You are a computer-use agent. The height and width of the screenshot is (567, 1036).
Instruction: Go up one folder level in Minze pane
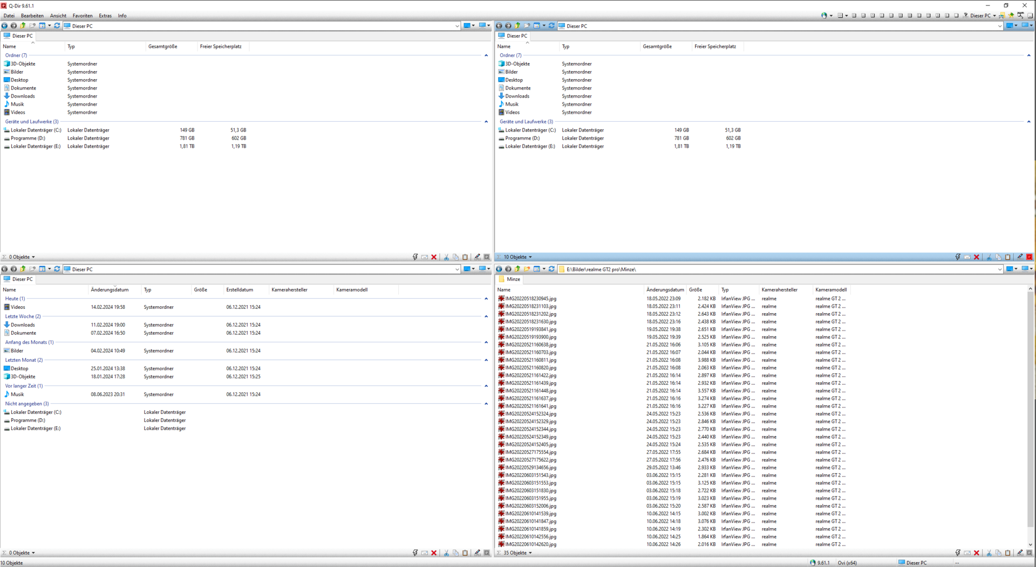(x=517, y=269)
